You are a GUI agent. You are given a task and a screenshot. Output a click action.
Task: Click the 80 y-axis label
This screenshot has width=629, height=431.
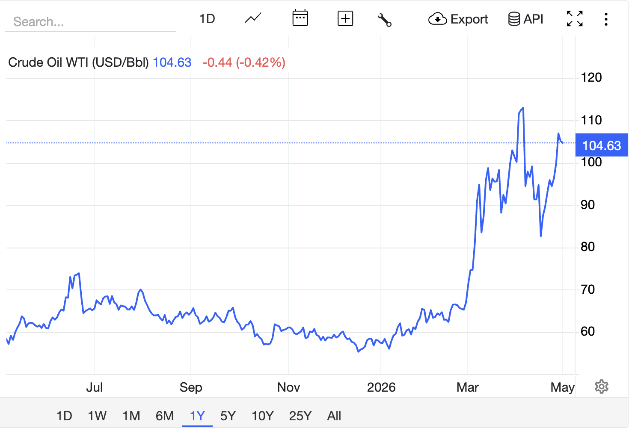pyautogui.click(x=588, y=247)
